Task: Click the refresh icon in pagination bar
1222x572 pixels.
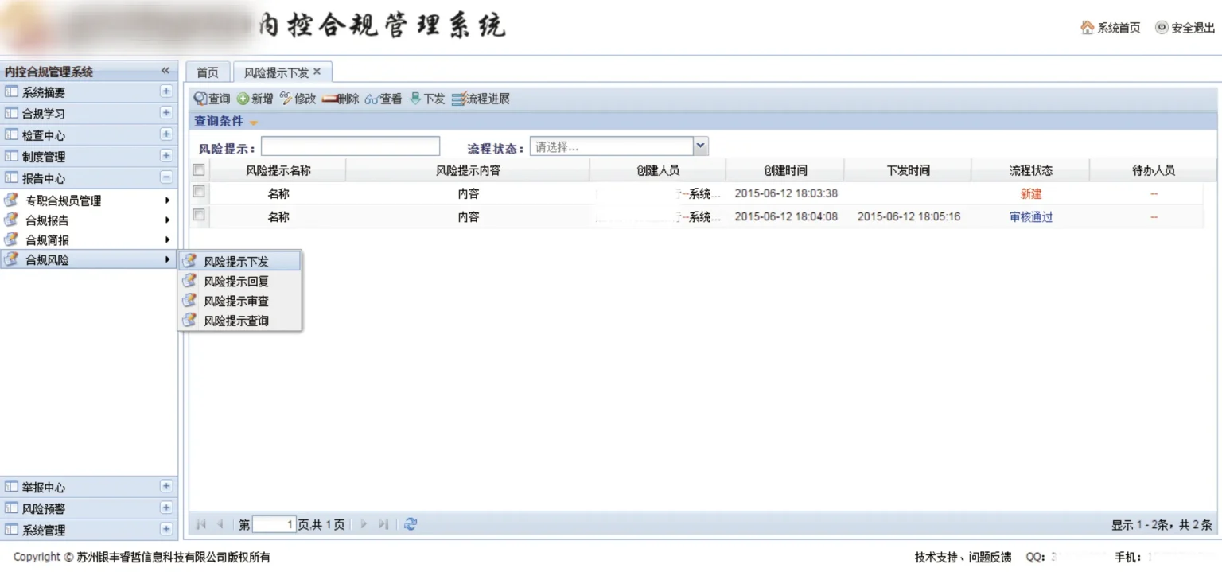Action: pyautogui.click(x=411, y=524)
